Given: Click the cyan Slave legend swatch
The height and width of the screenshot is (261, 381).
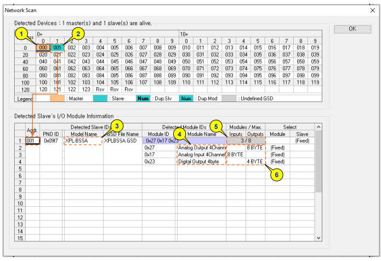Looking at the screenshot, I should (x=100, y=99).
